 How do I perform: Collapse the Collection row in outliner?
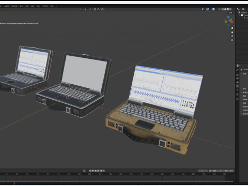tap(239, 15)
